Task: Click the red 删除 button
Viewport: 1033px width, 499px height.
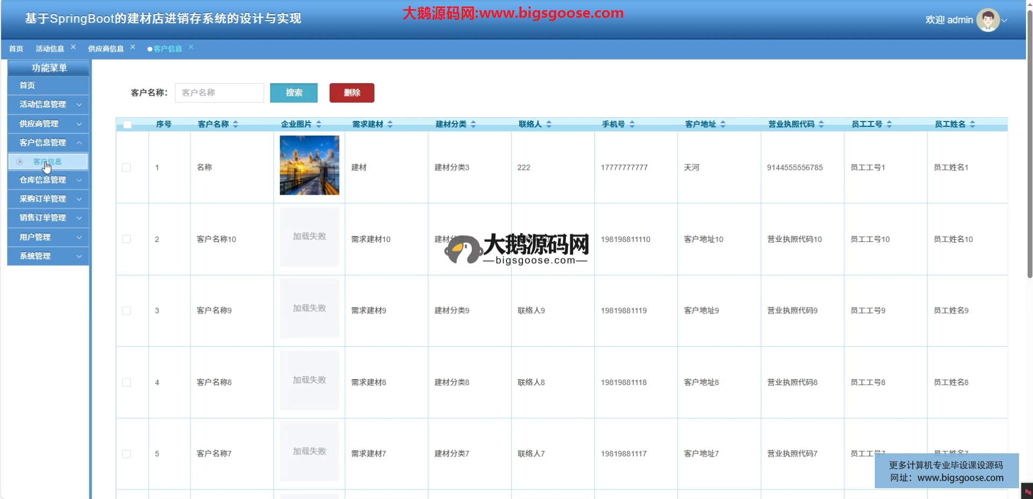Action: (352, 92)
